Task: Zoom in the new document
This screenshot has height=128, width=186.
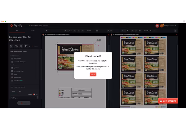Action: pyautogui.click(x=136, y=31)
